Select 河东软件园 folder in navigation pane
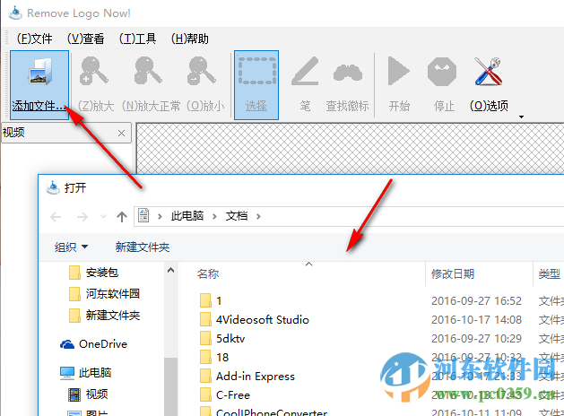The image size is (564, 416). tap(113, 294)
